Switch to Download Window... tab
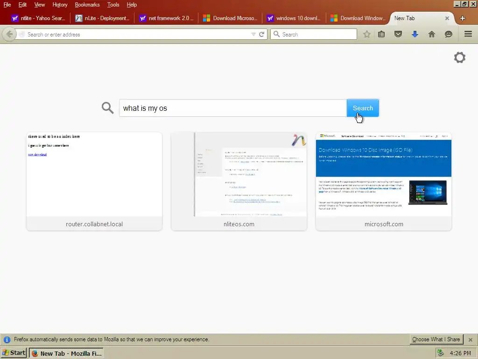 click(358, 18)
